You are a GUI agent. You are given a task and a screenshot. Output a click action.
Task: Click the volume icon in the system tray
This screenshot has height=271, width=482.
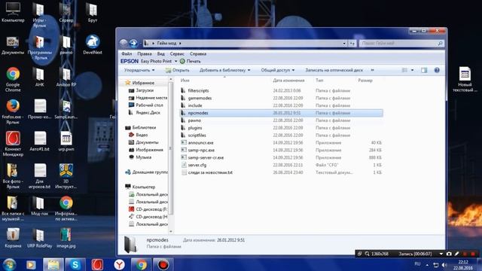pyautogui.click(x=444, y=264)
